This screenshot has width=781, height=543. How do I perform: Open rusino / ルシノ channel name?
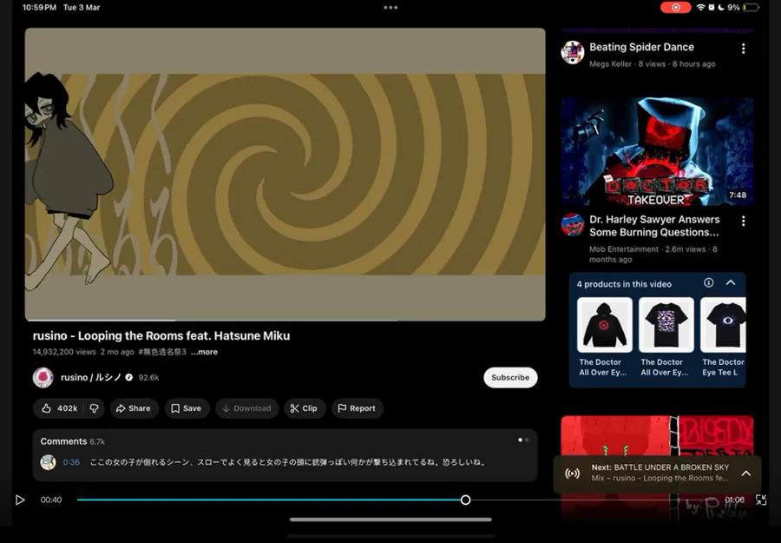coord(91,377)
